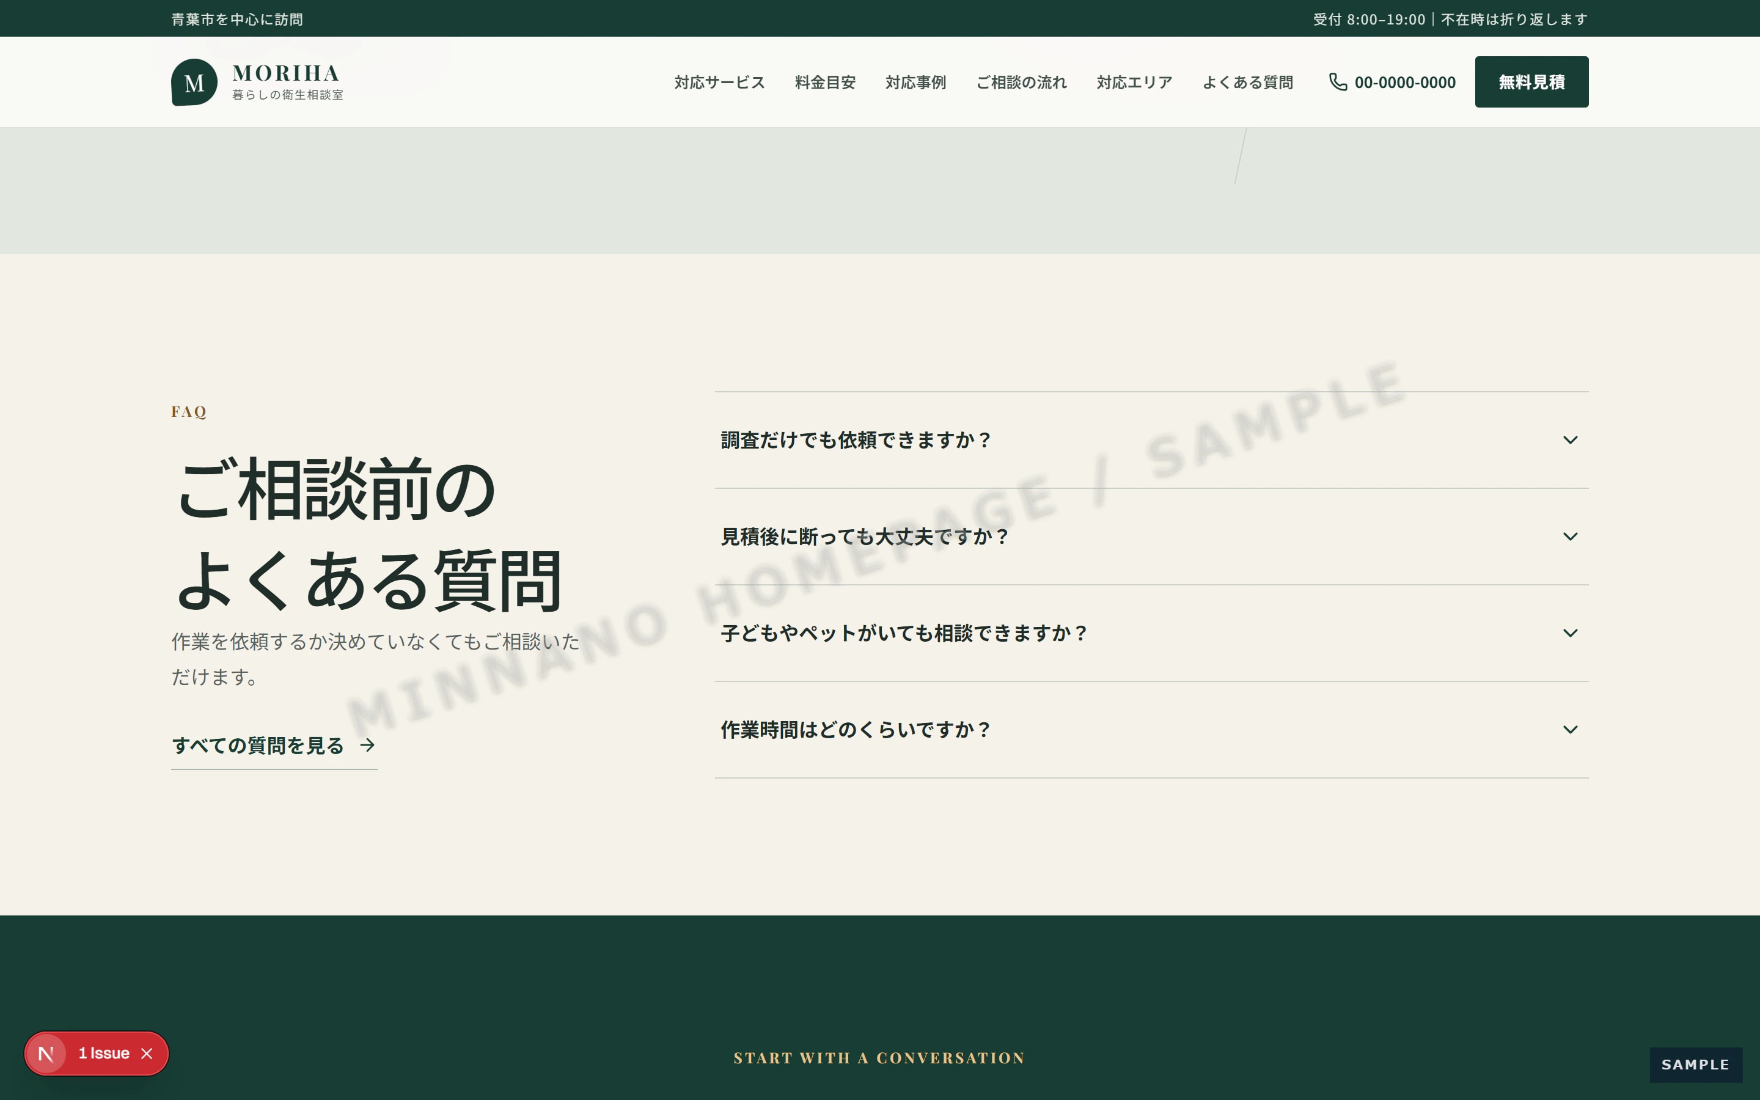
Task: Follow the すべての質問を見る link
Action: (274, 746)
